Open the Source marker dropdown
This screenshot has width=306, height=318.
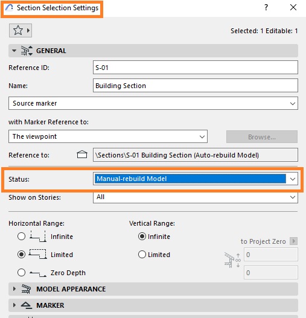pyautogui.click(x=153, y=103)
